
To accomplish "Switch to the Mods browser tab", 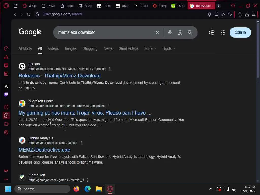I will tap(86, 6).
